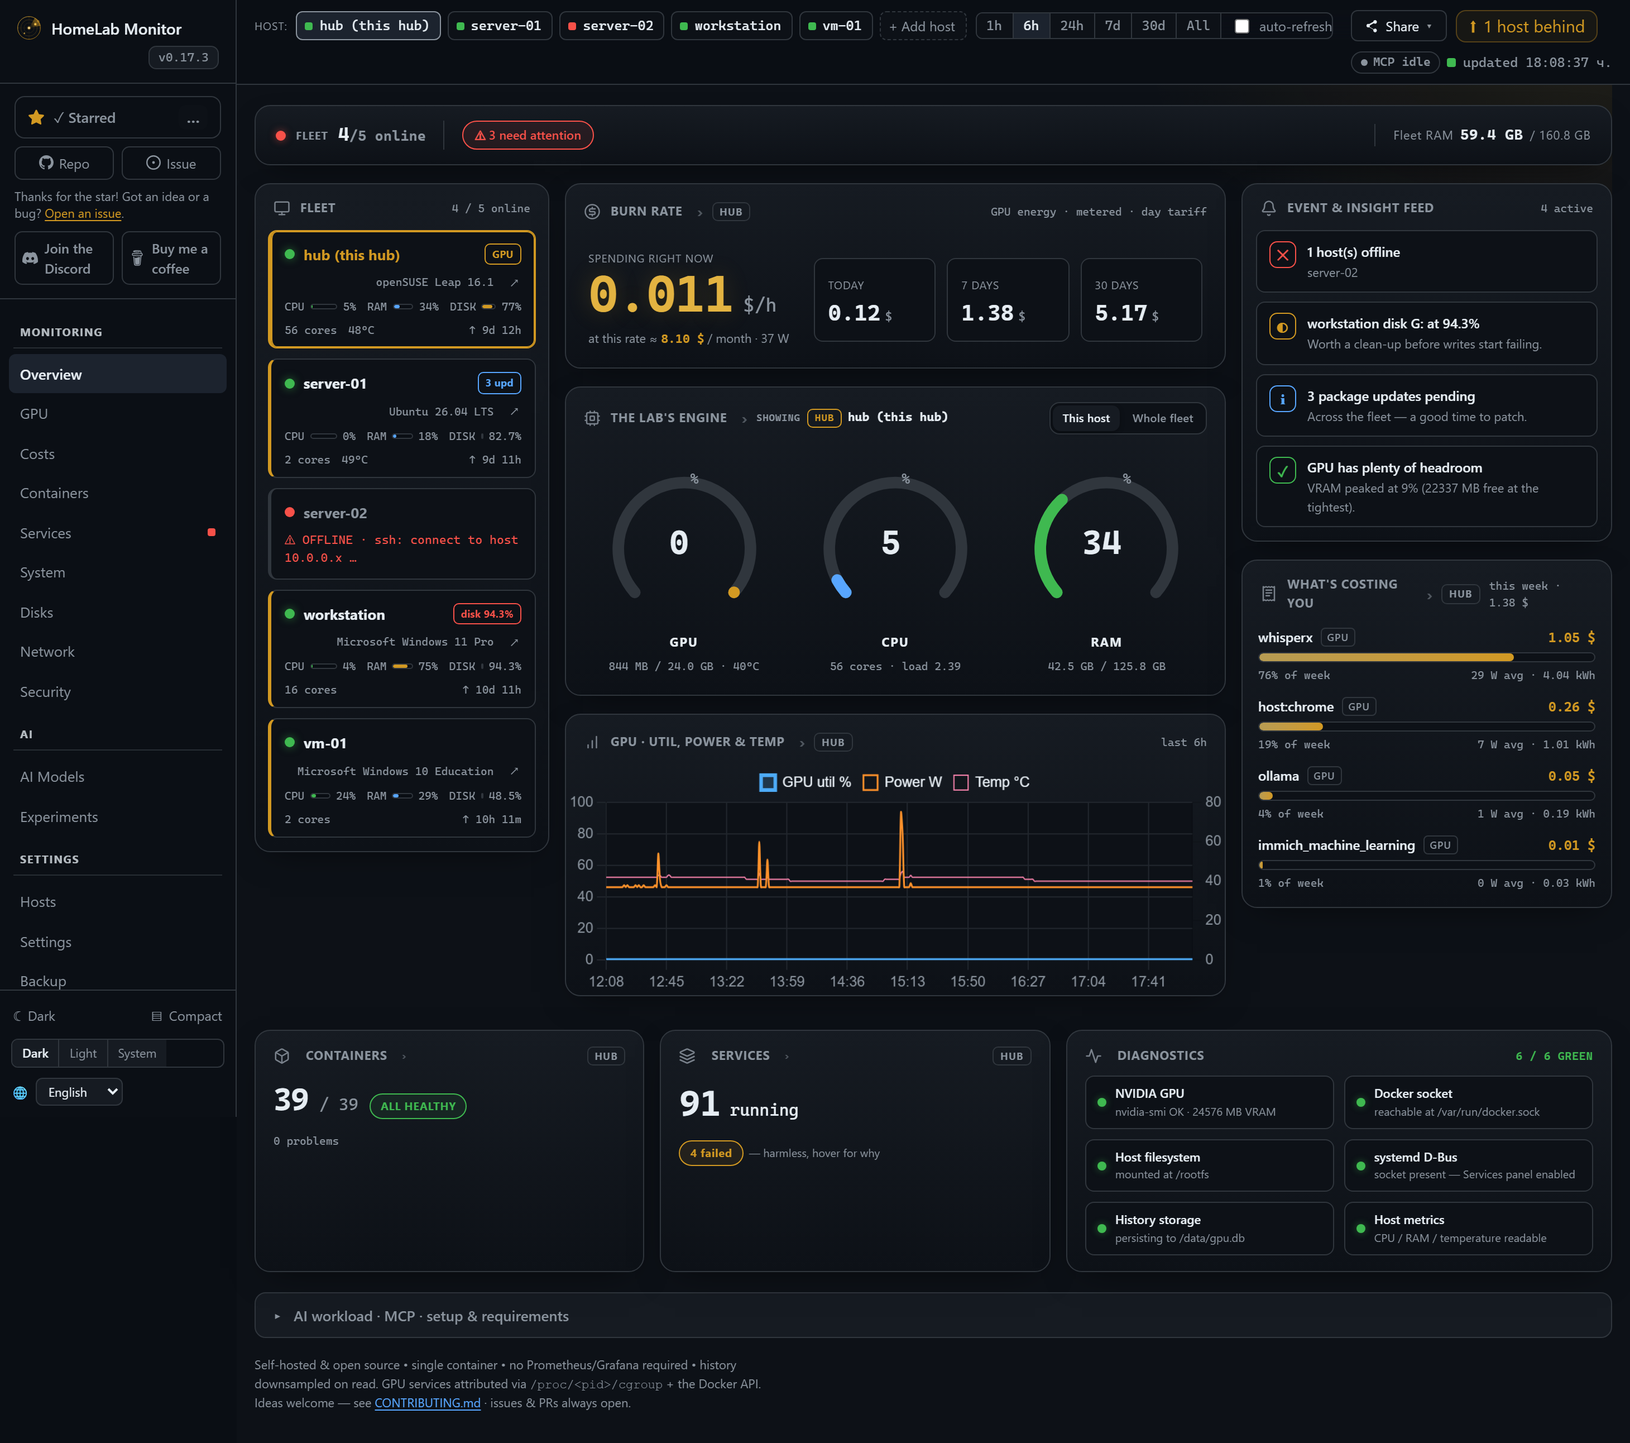Click chevron next to Services title
The width and height of the screenshot is (1630, 1443).
(787, 1056)
